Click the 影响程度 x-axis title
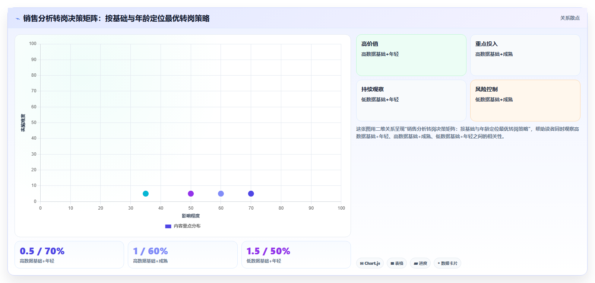Viewport: 595px width, 283px height. point(191,216)
